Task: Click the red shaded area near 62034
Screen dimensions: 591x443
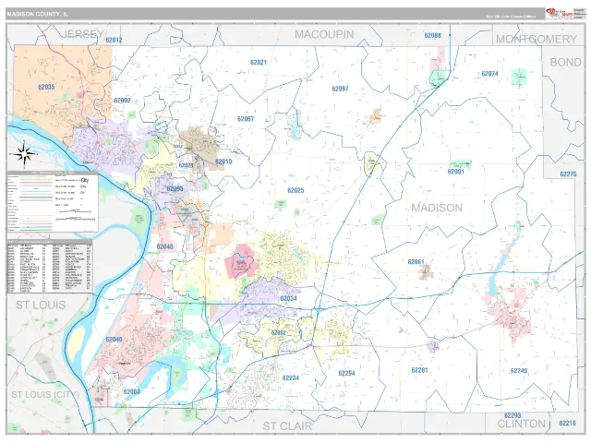Action: click(x=241, y=260)
